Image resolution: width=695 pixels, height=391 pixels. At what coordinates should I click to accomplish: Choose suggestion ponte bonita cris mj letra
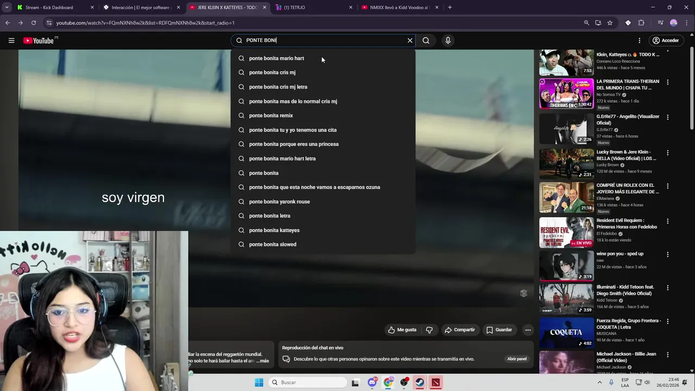pos(323,87)
